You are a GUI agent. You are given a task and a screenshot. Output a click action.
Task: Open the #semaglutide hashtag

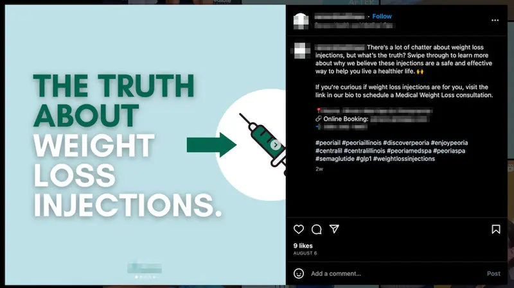coord(335,158)
